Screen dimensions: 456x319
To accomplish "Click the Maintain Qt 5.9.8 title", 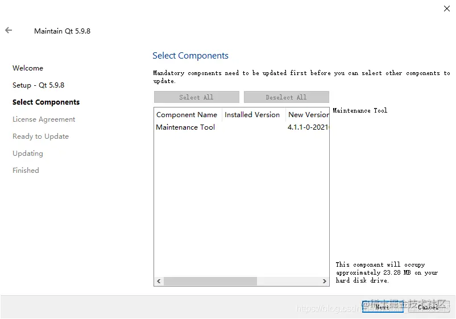I will coord(62,31).
